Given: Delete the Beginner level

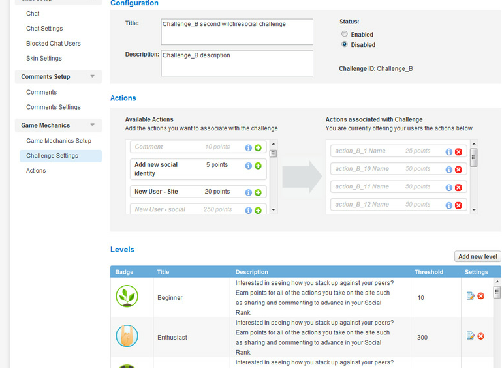Looking at the screenshot, I should 481,296.
